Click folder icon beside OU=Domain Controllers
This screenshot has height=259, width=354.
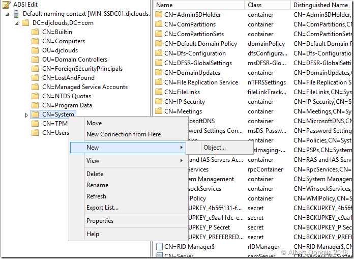pyautogui.click(x=35, y=60)
